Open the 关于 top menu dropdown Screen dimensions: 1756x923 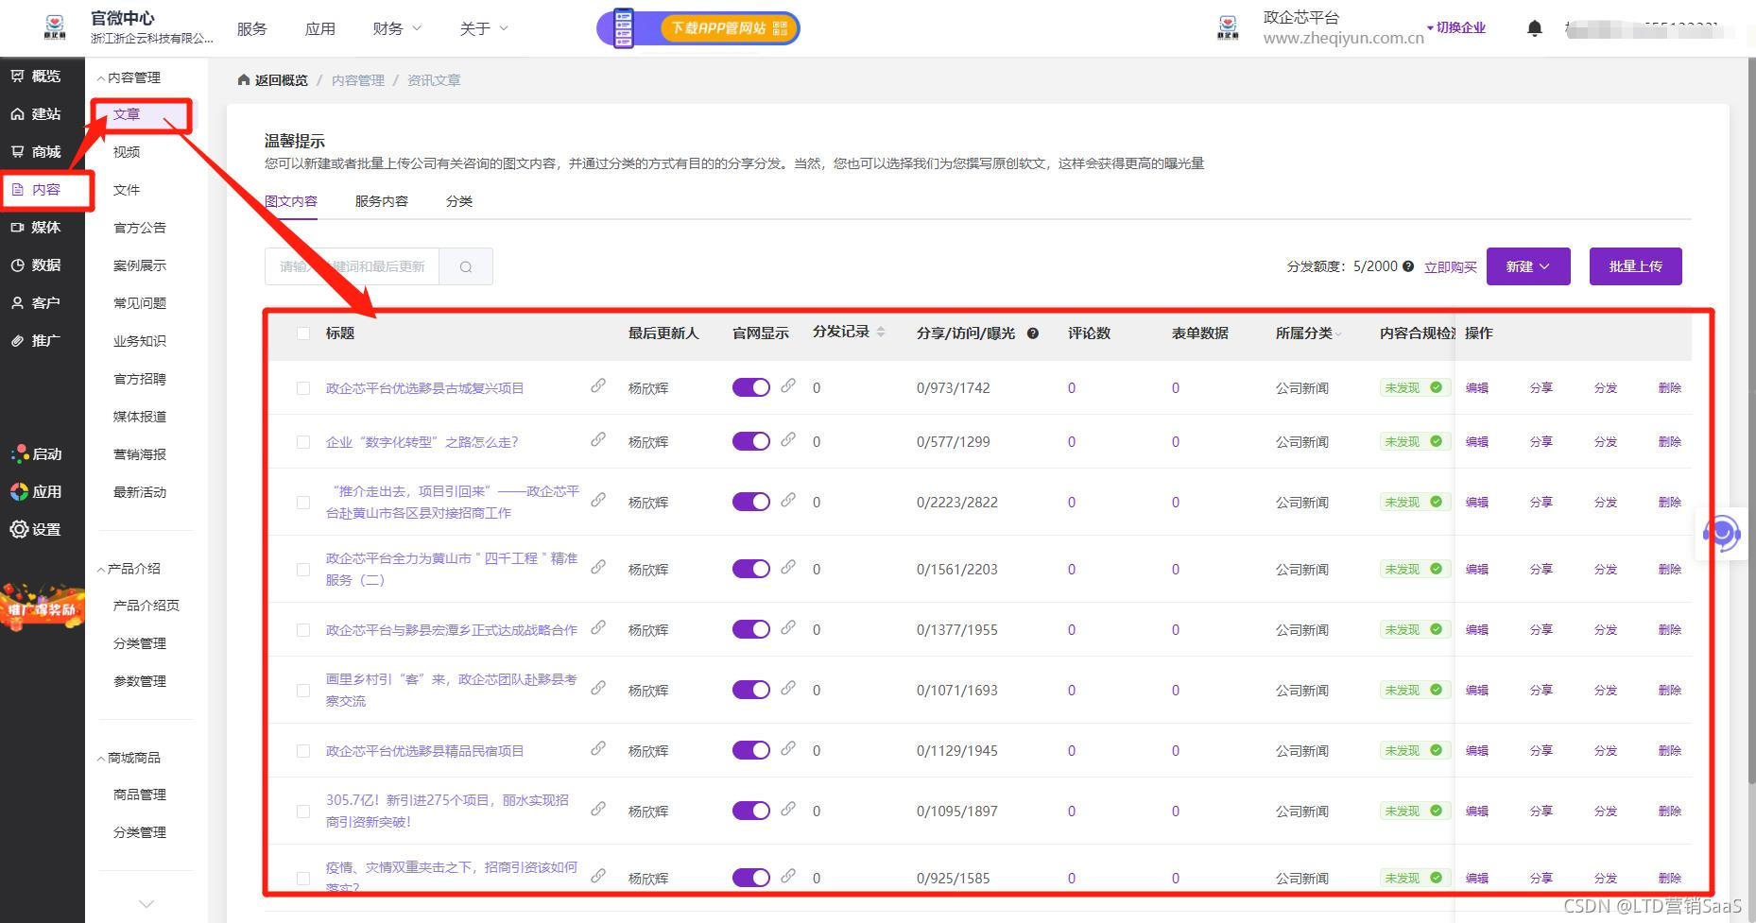pyautogui.click(x=484, y=28)
